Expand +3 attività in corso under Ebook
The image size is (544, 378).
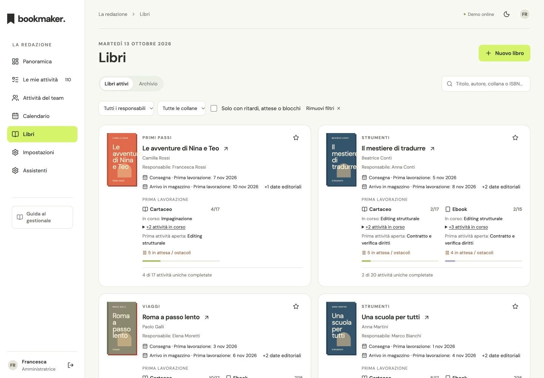(467, 227)
